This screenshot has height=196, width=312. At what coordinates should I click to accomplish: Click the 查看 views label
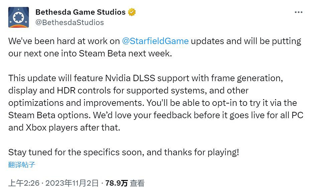click(x=137, y=183)
